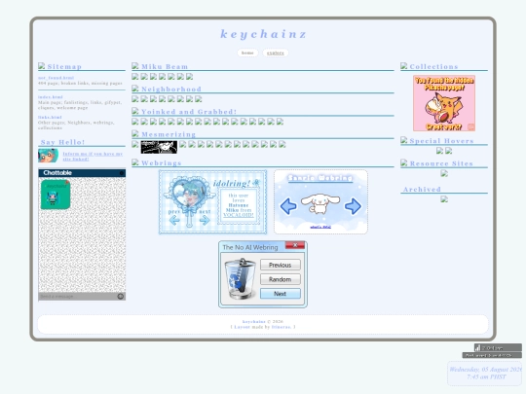Click Random in the No AI Webring

pyautogui.click(x=281, y=279)
